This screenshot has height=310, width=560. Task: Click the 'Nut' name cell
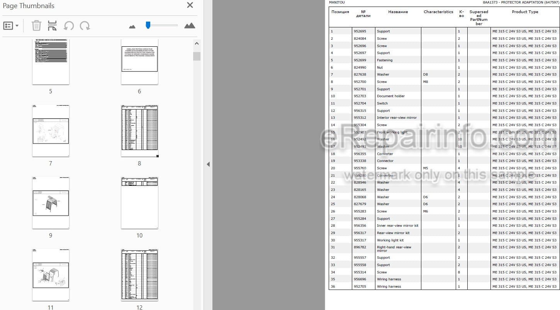click(x=380, y=67)
